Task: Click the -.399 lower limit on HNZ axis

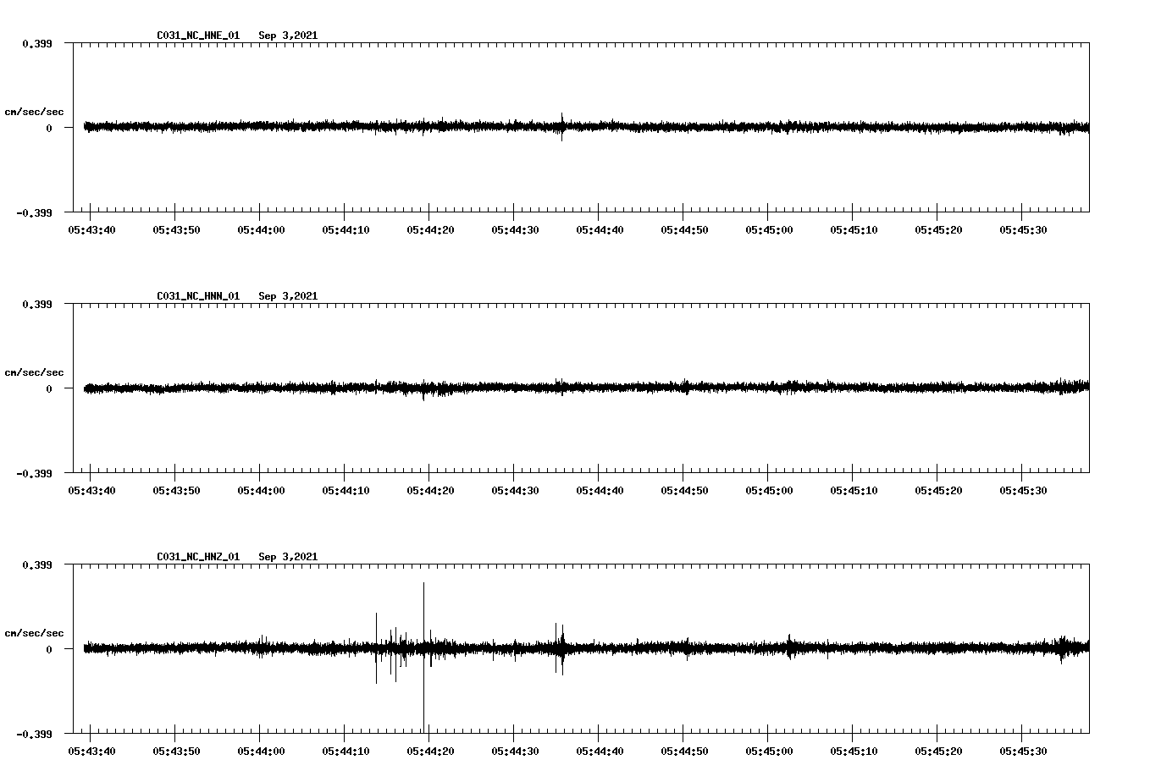Action: click(34, 734)
